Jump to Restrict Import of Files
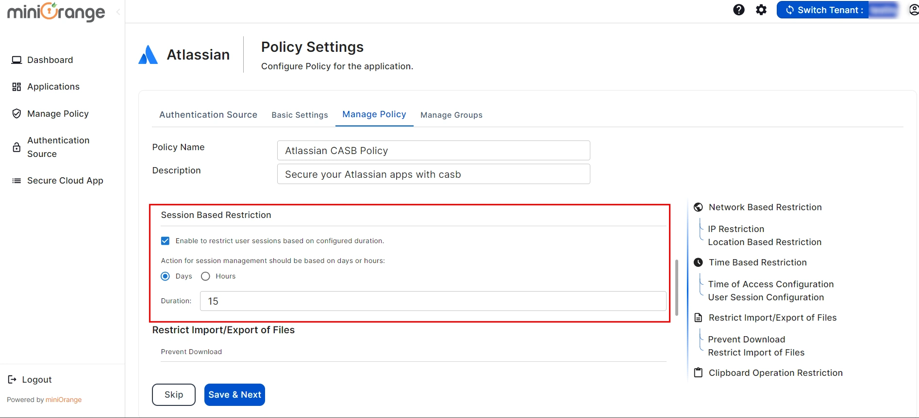Viewport: 919px width, 418px height. click(x=756, y=353)
